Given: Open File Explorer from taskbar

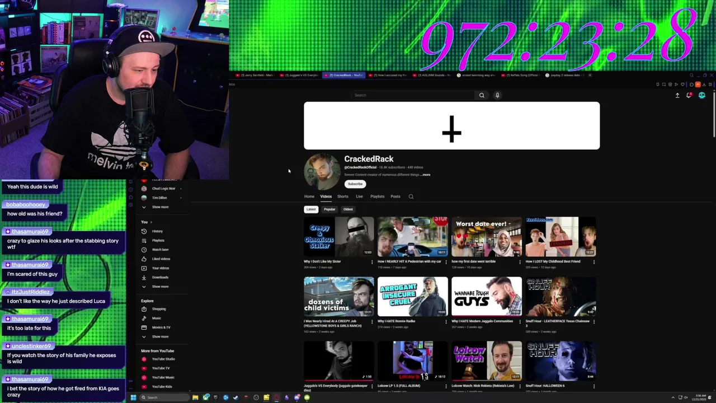Looking at the screenshot, I should pyautogui.click(x=195, y=397).
